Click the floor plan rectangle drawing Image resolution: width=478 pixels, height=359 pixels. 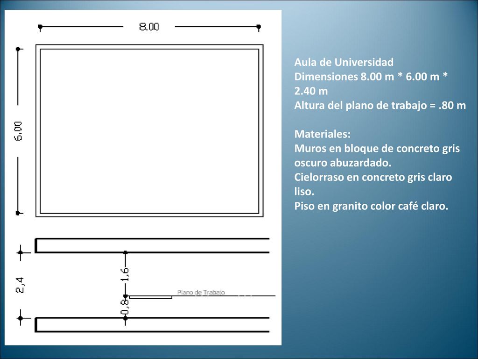(x=149, y=131)
